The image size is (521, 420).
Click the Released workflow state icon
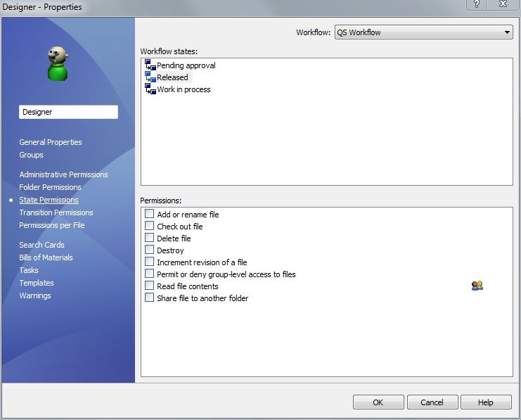[150, 77]
